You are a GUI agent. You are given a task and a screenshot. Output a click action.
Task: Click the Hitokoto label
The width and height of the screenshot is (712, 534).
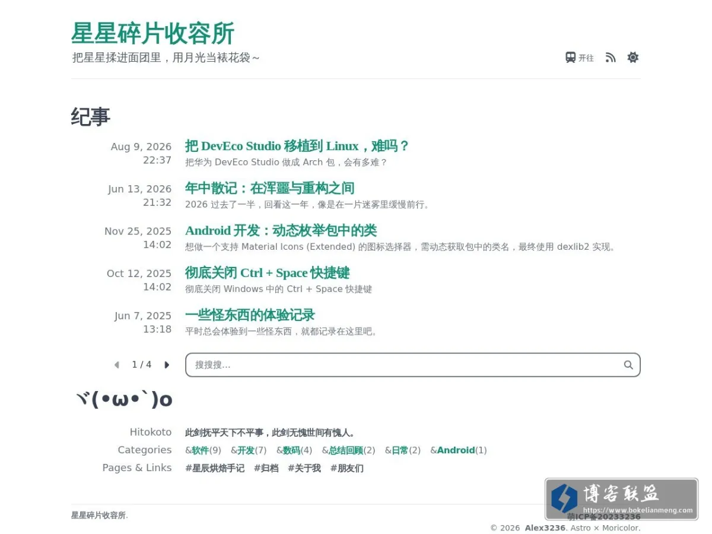pyautogui.click(x=151, y=432)
